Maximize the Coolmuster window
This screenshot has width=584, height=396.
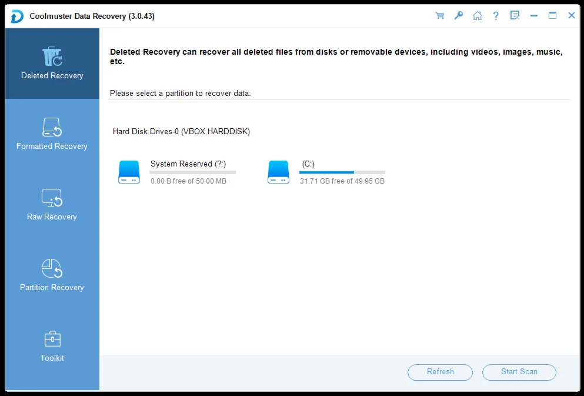(552, 16)
